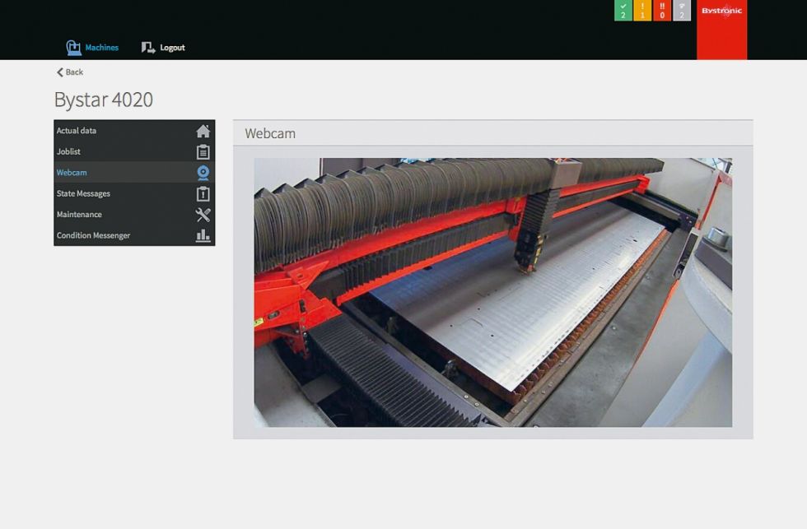Click the home icon beside Actual data

203,131
